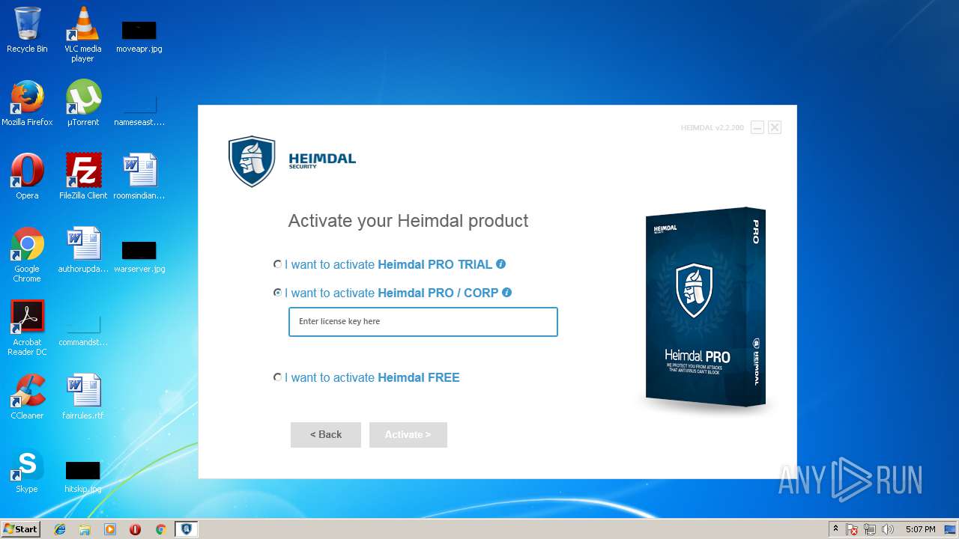The image size is (959, 539).
Task: Open Google Chrome from the taskbar
Action: [160, 529]
